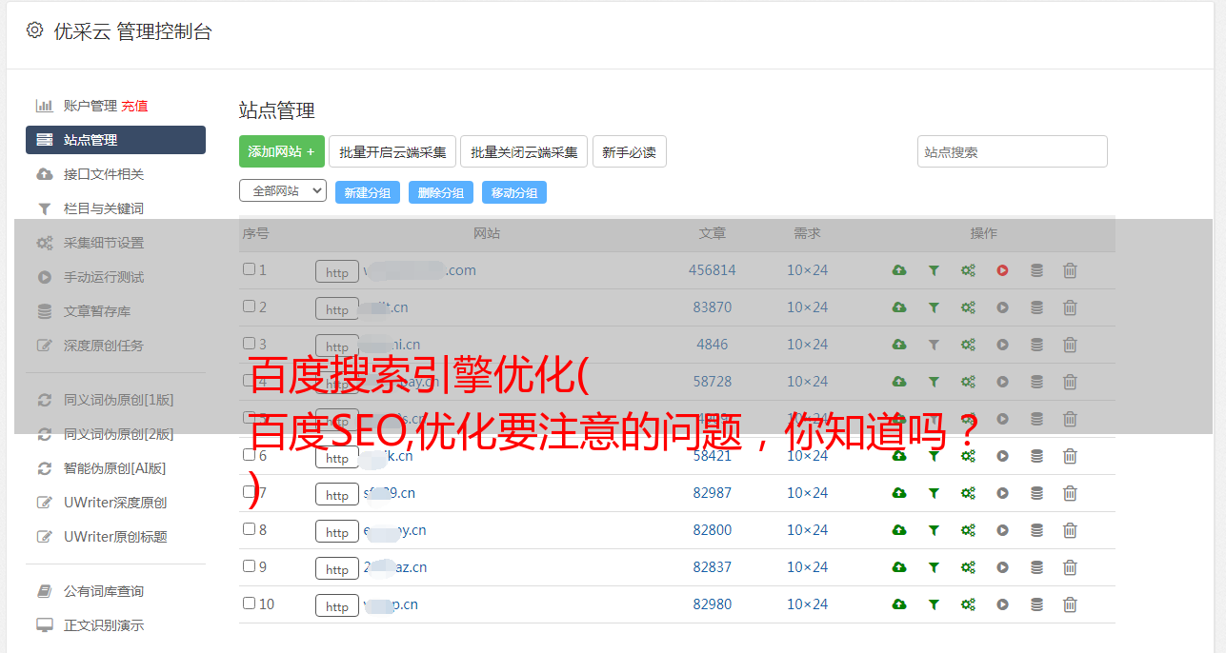Image resolution: width=1226 pixels, height=653 pixels.
Task: Check the box next to row 6
Action: [249, 455]
